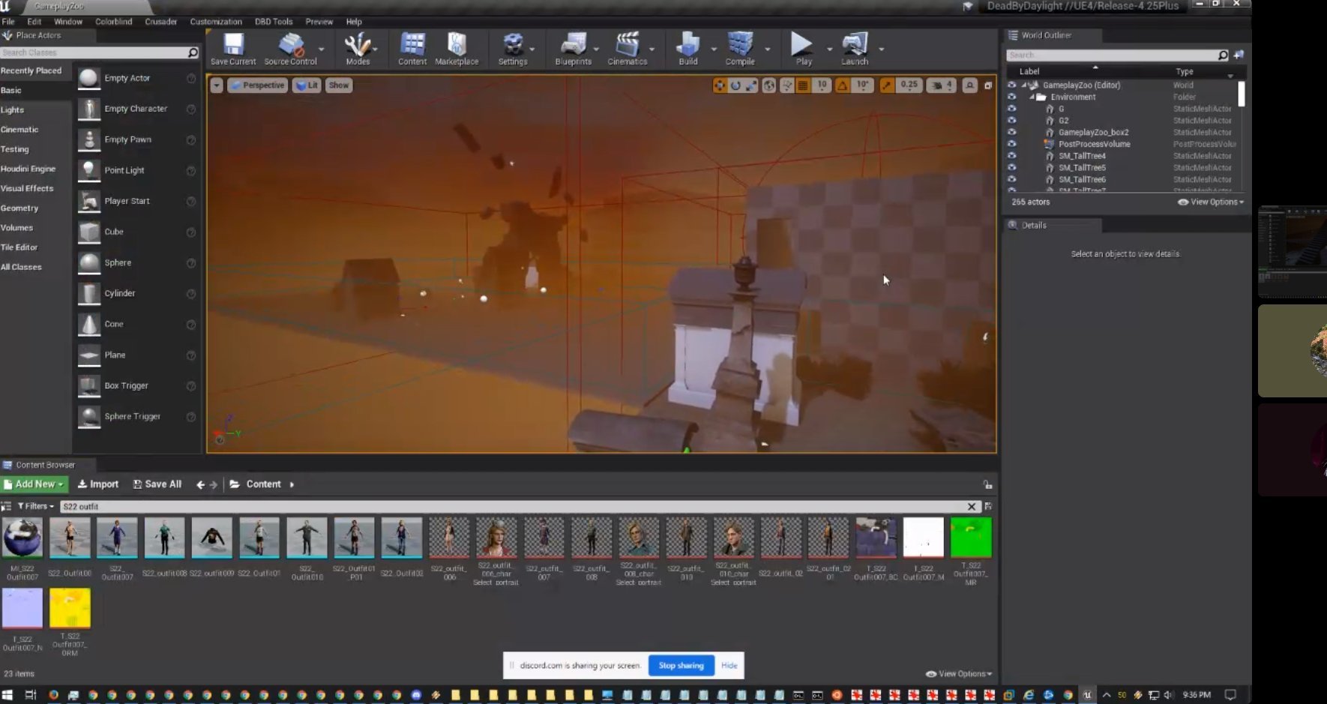Click the Player Start placement icon

[89, 201]
